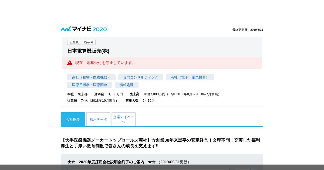This screenshot has width=324, height=170.
Task: Select the 医療用機器・医療関連 industry tag
Action: pyautogui.click(x=90, y=85)
